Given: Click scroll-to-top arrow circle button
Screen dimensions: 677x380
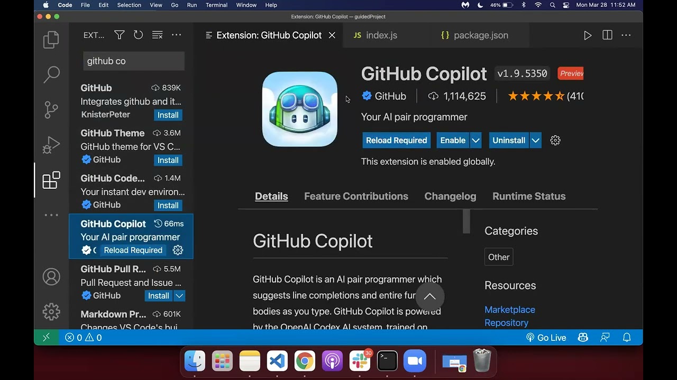Looking at the screenshot, I should [x=429, y=297].
